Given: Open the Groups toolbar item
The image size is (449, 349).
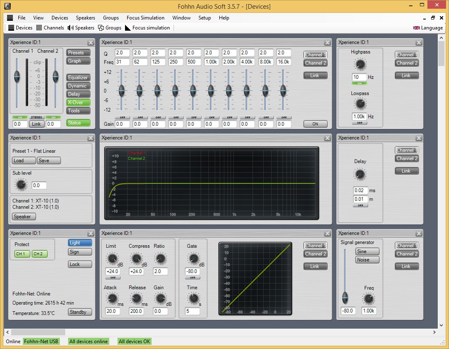Looking at the screenshot, I should point(110,28).
